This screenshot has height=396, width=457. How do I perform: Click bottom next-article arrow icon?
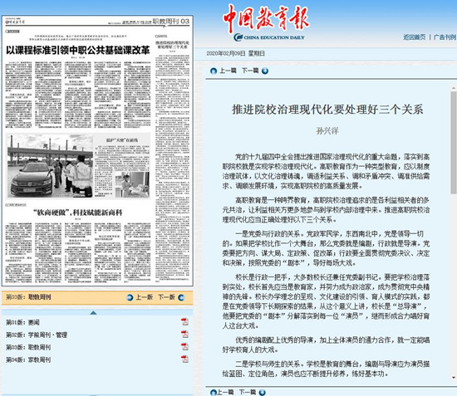click(x=262, y=392)
